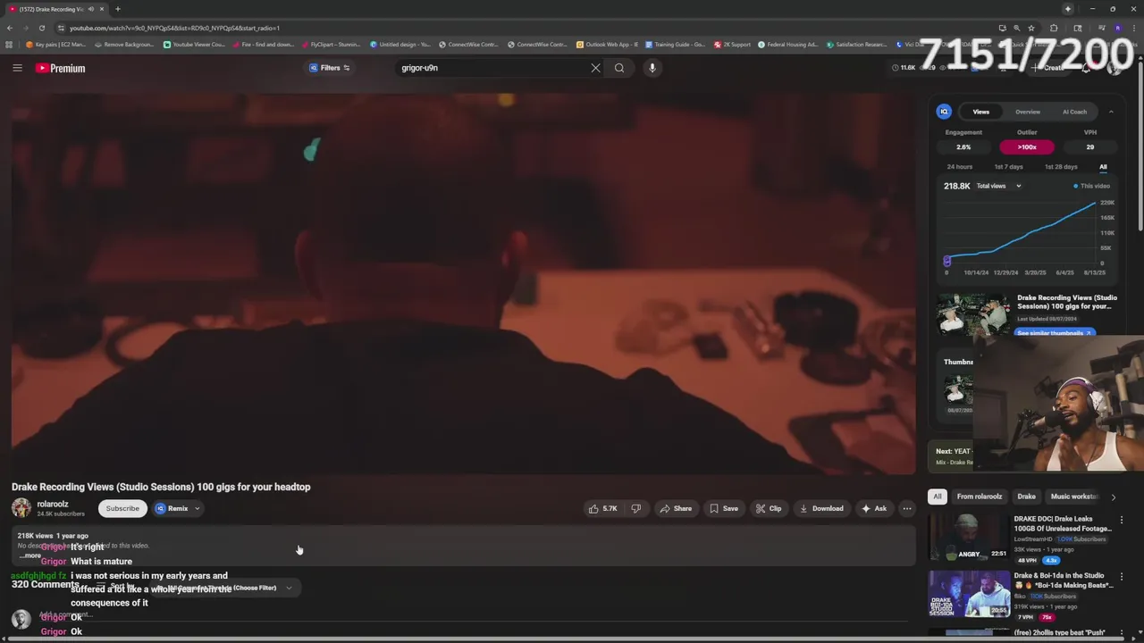
Task: Clear the search box with X
Action: pyautogui.click(x=595, y=68)
